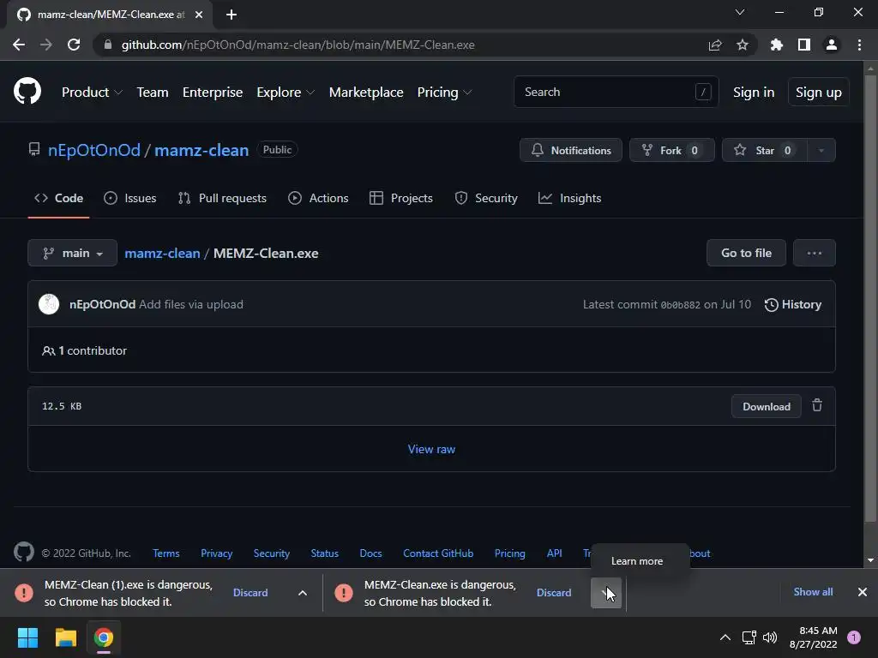The width and height of the screenshot is (878, 658).
Task: Open Contact GitHub footer link
Action: coord(438,553)
